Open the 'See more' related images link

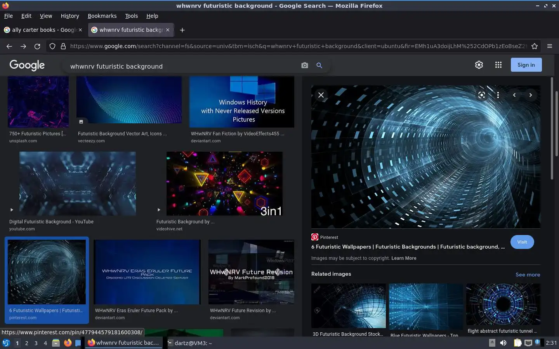(528, 275)
